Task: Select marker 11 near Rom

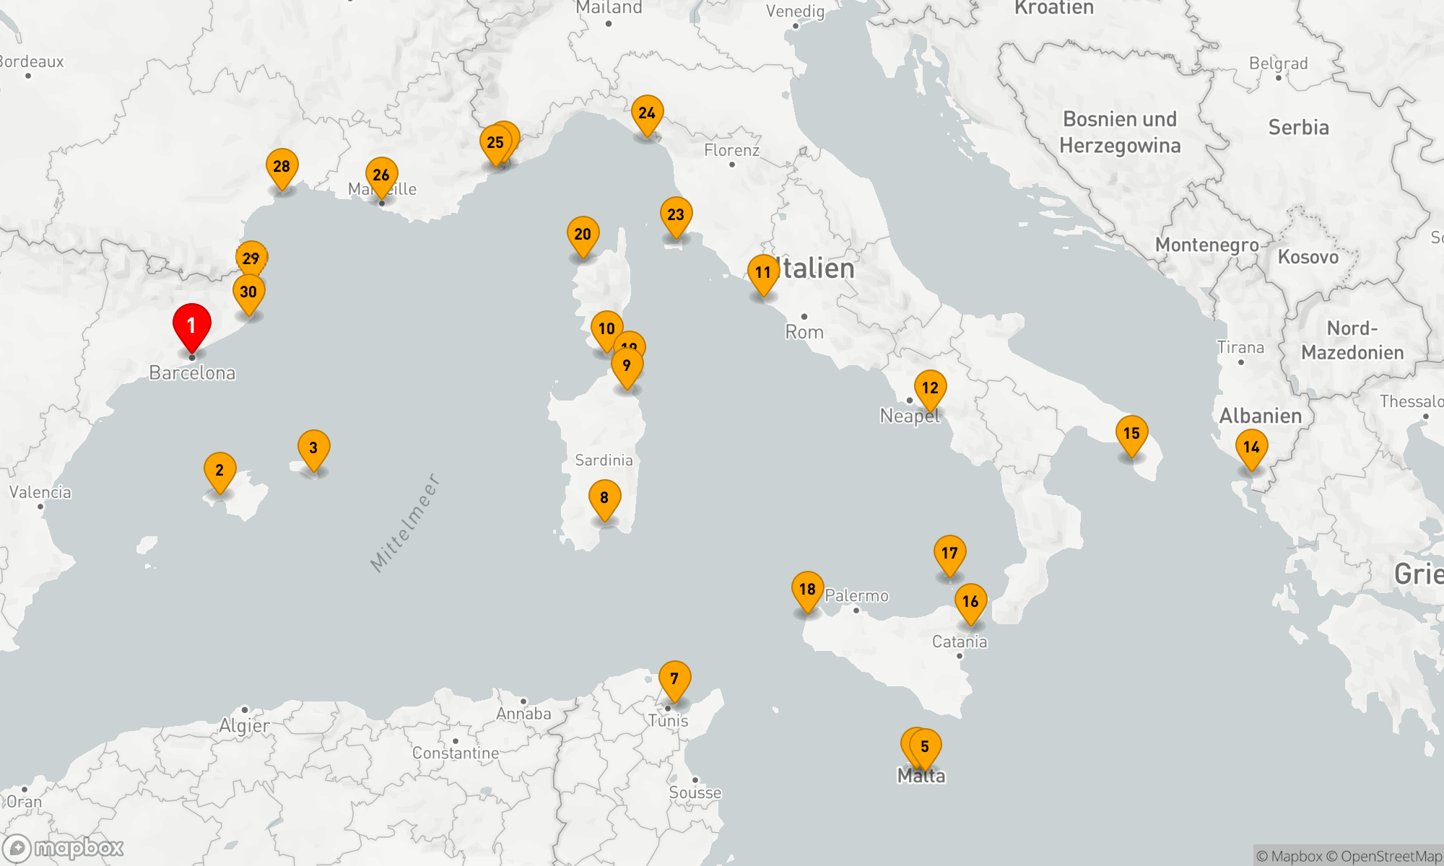Action: pyautogui.click(x=762, y=272)
